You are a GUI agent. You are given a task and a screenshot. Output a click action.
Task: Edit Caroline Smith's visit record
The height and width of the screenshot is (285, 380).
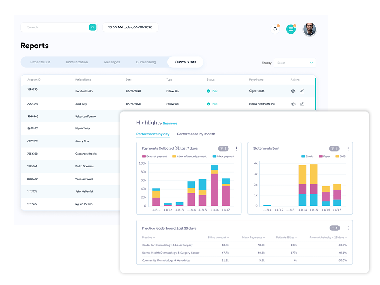[x=302, y=91]
